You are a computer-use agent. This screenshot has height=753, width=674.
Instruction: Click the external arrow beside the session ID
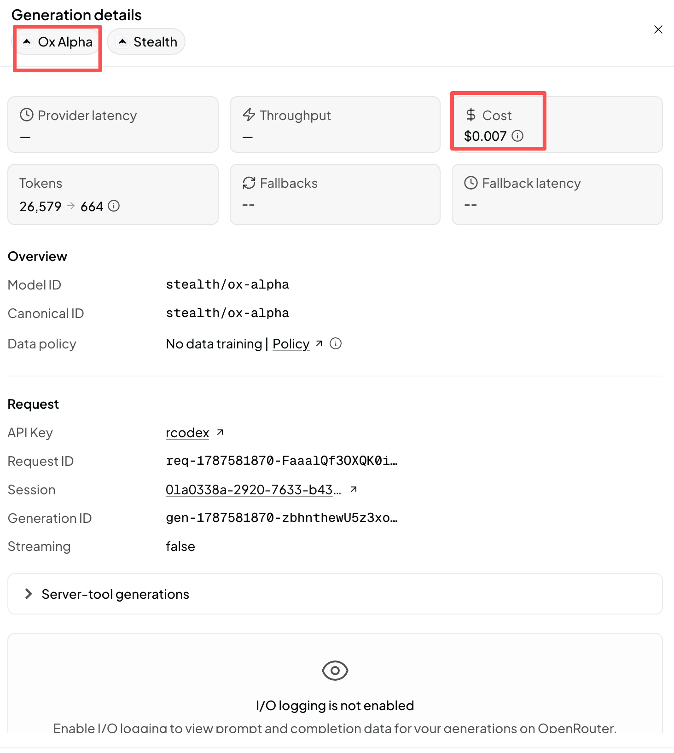click(x=354, y=489)
